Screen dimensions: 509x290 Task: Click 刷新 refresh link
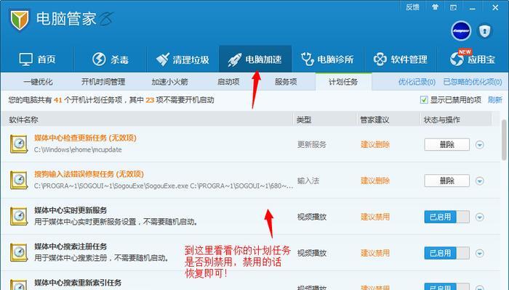[494, 100]
